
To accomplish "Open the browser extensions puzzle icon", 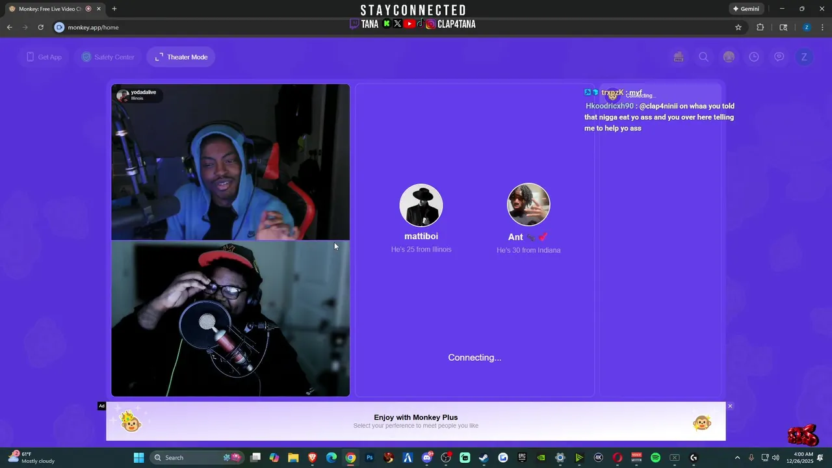I will pos(760,27).
